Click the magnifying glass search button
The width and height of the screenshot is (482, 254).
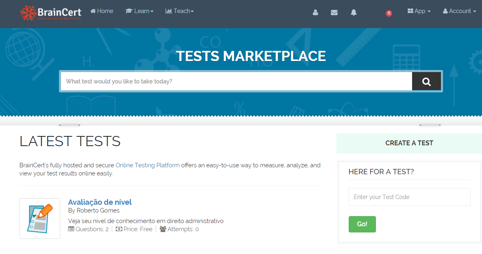pyautogui.click(x=426, y=81)
